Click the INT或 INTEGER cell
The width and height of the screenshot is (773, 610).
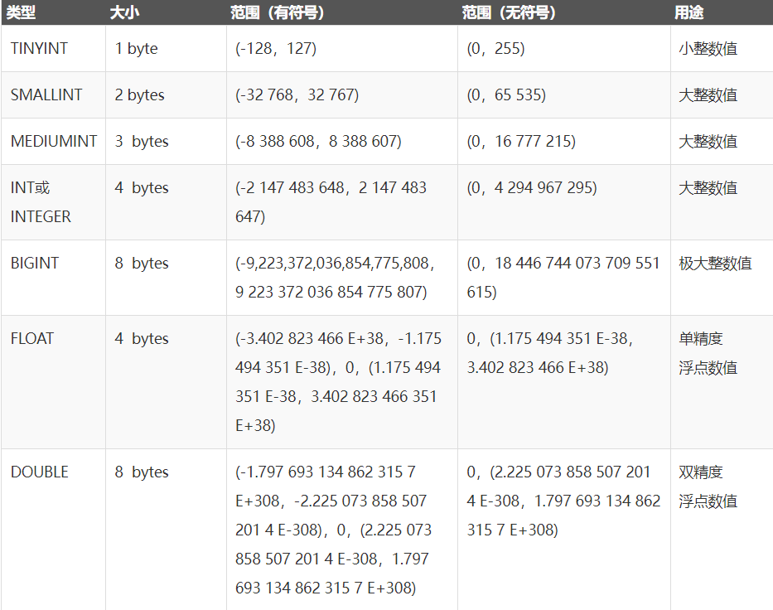pos(41,202)
